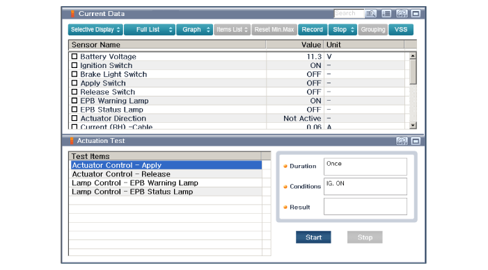The image size is (488, 270).
Task: Click the search magnifier icon in Current Data
Action: tap(370, 13)
